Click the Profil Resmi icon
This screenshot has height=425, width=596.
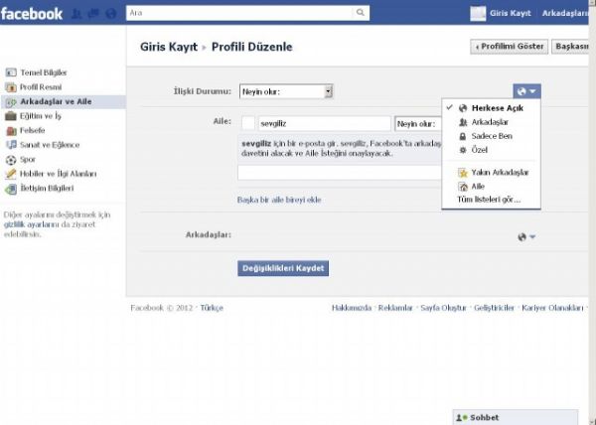click(x=11, y=87)
